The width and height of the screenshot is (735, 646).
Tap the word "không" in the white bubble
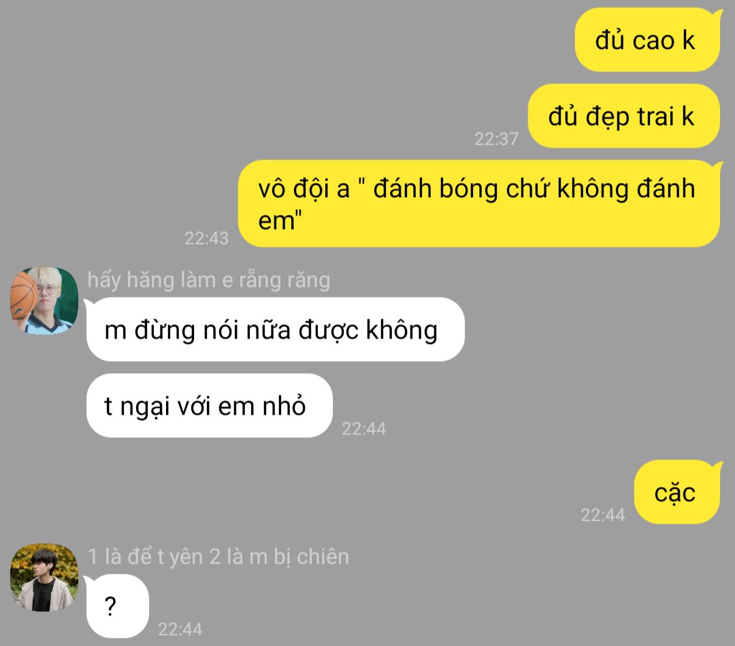402,330
